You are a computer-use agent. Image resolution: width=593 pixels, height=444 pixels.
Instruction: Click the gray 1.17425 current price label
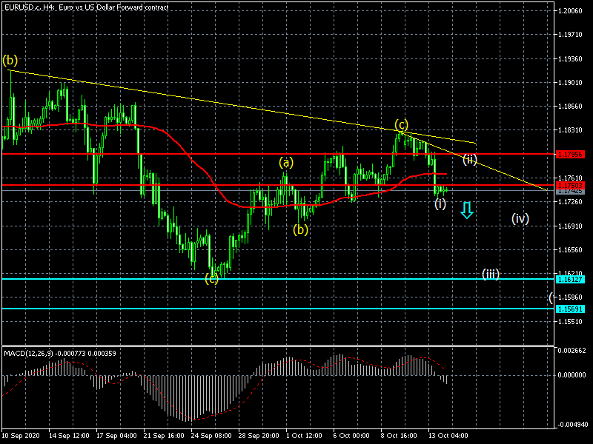click(x=570, y=192)
